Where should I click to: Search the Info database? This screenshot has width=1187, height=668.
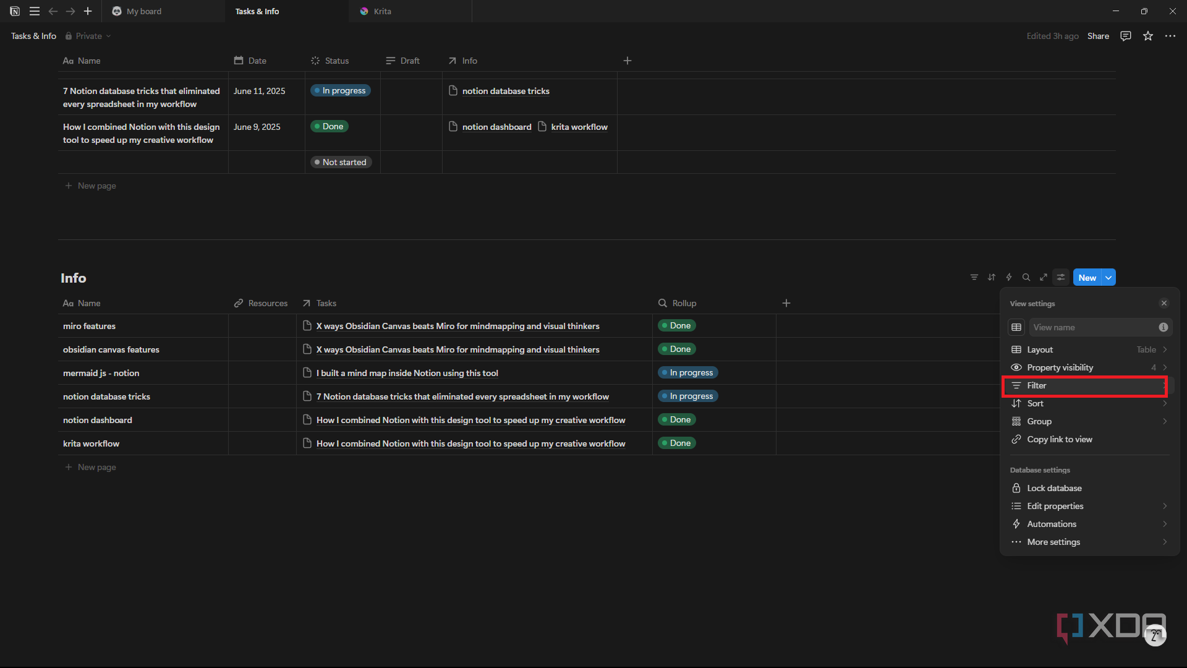1026,278
